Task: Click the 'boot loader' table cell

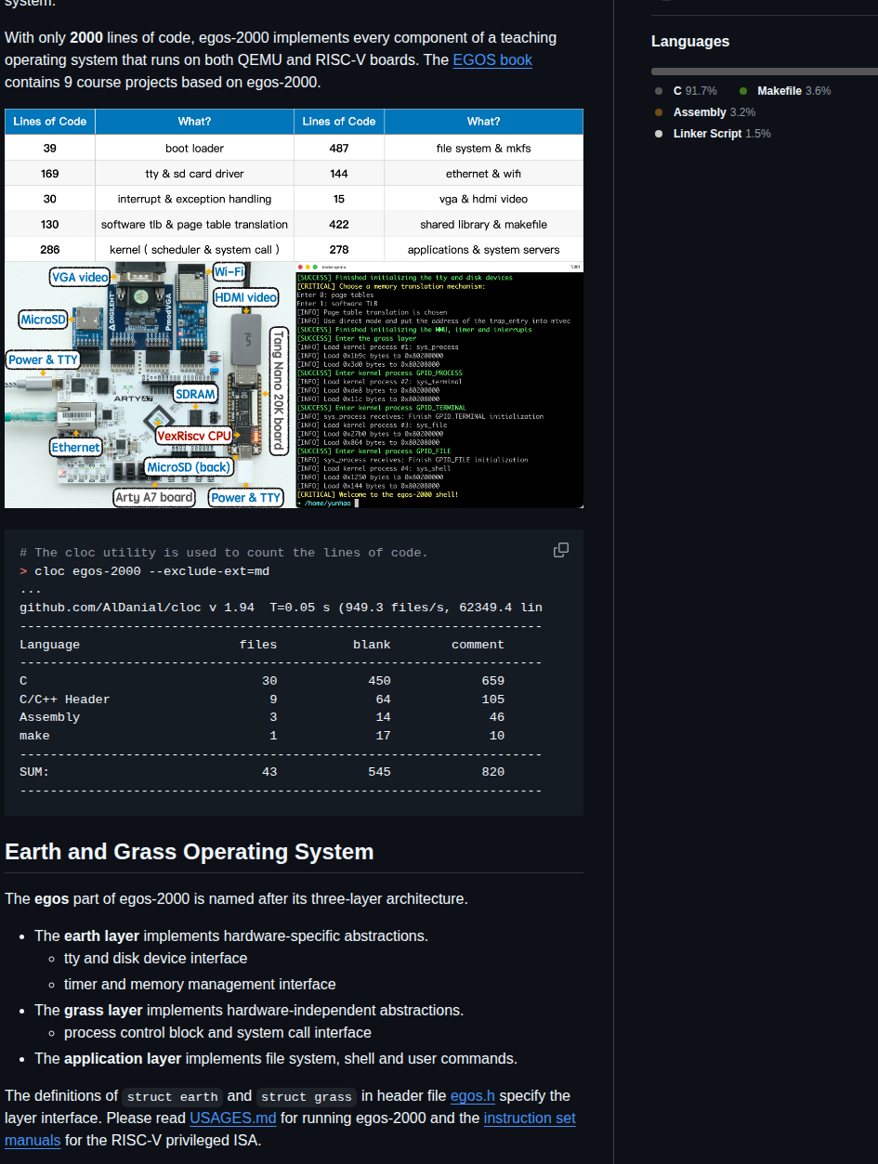Action: click(194, 148)
